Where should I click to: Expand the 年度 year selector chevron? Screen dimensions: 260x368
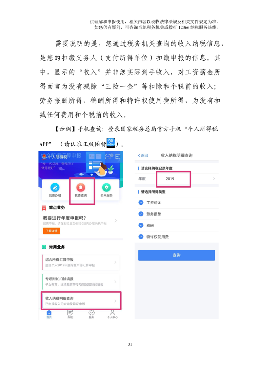214,179
